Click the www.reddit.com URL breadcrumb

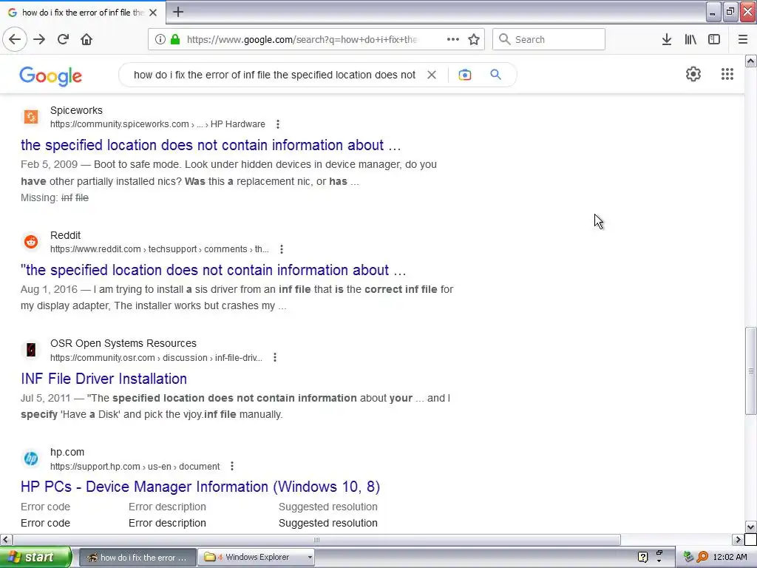[x=160, y=249]
